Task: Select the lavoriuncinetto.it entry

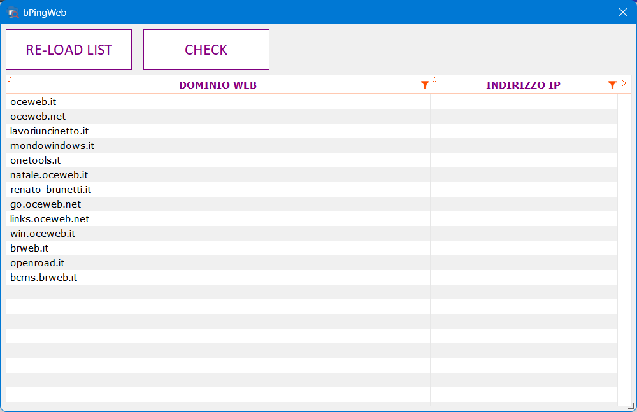Action: point(49,131)
